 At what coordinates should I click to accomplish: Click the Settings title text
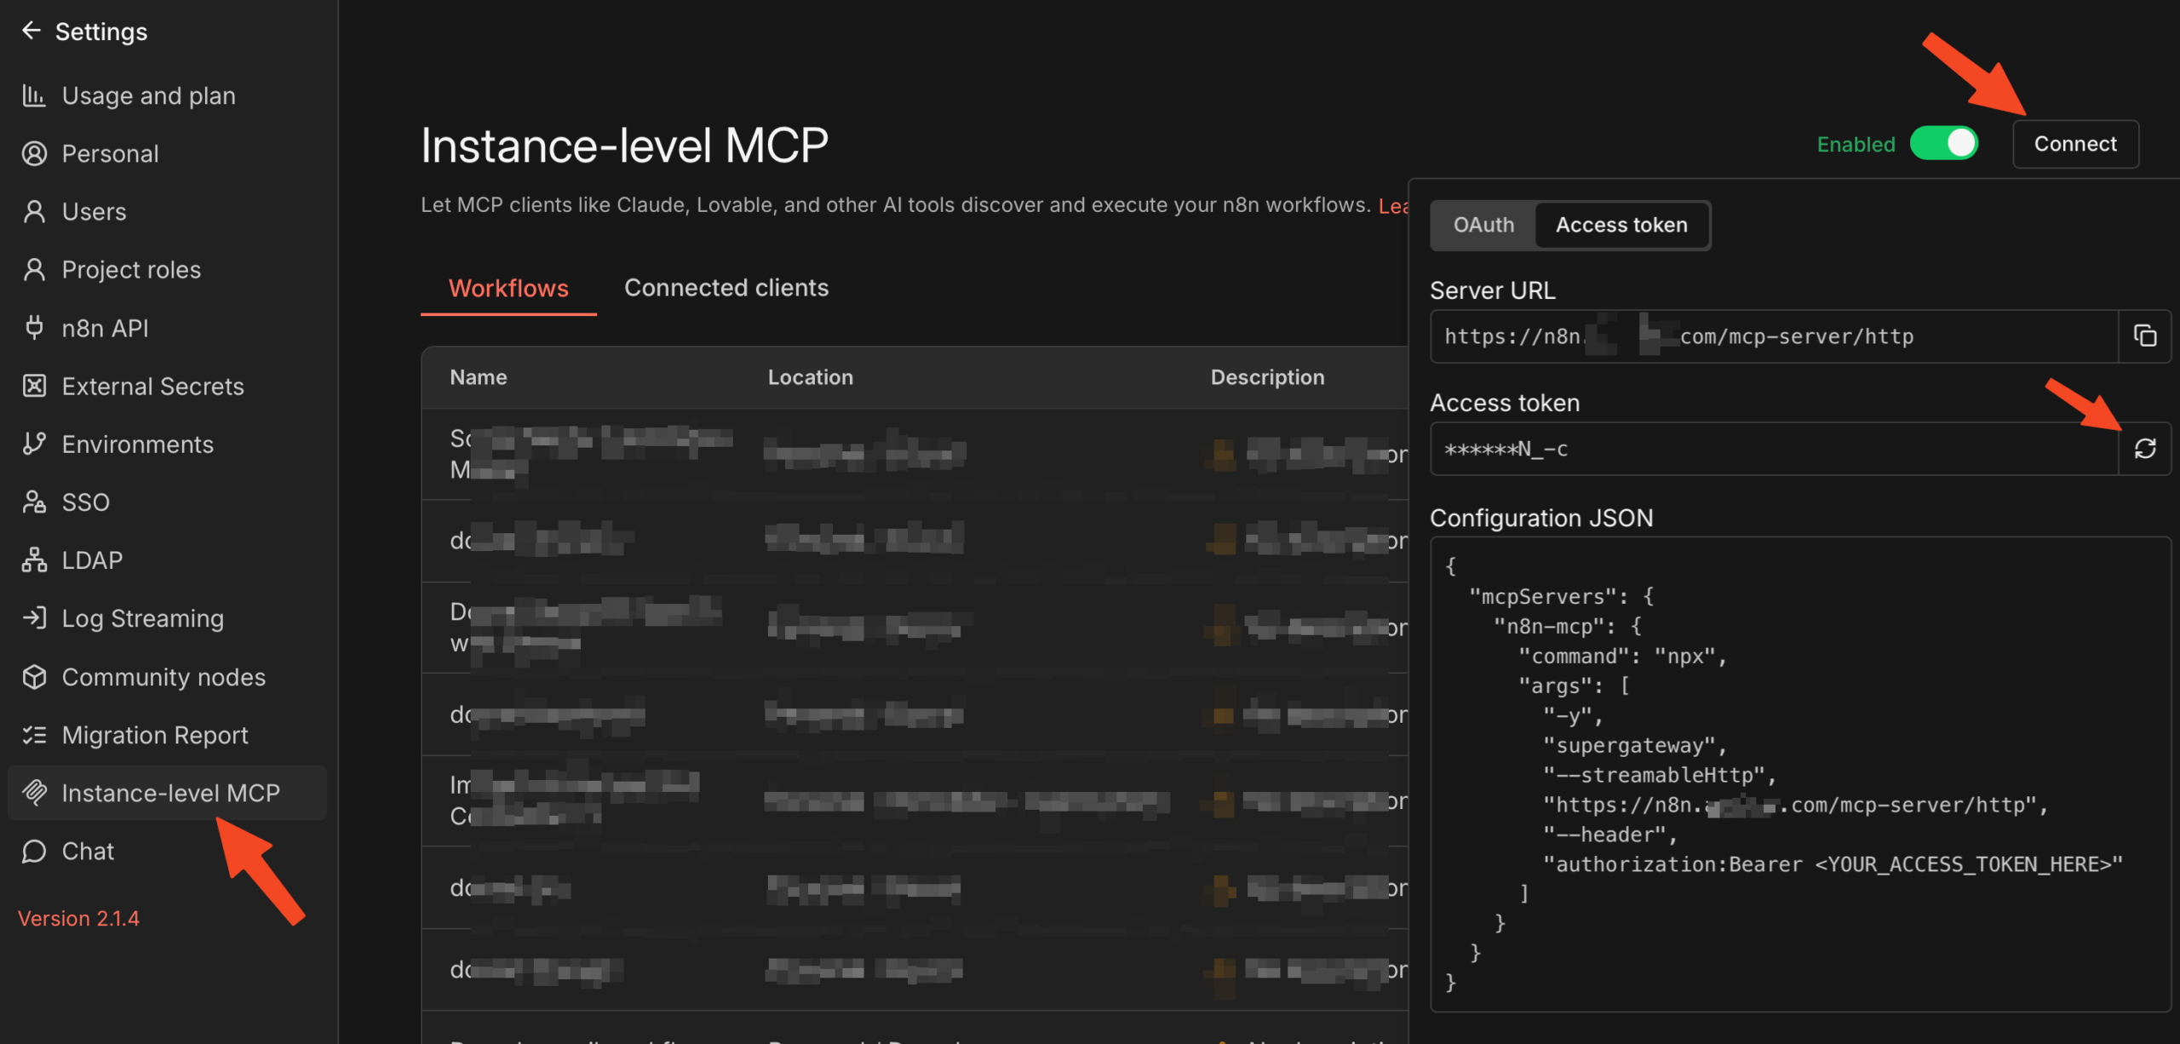point(101,32)
